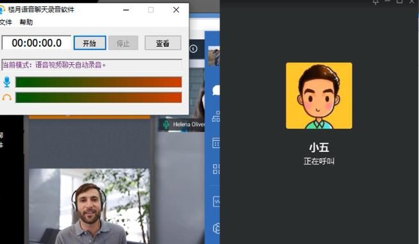
Task: Click the 停止 stop button
Action: (x=123, y=43)
